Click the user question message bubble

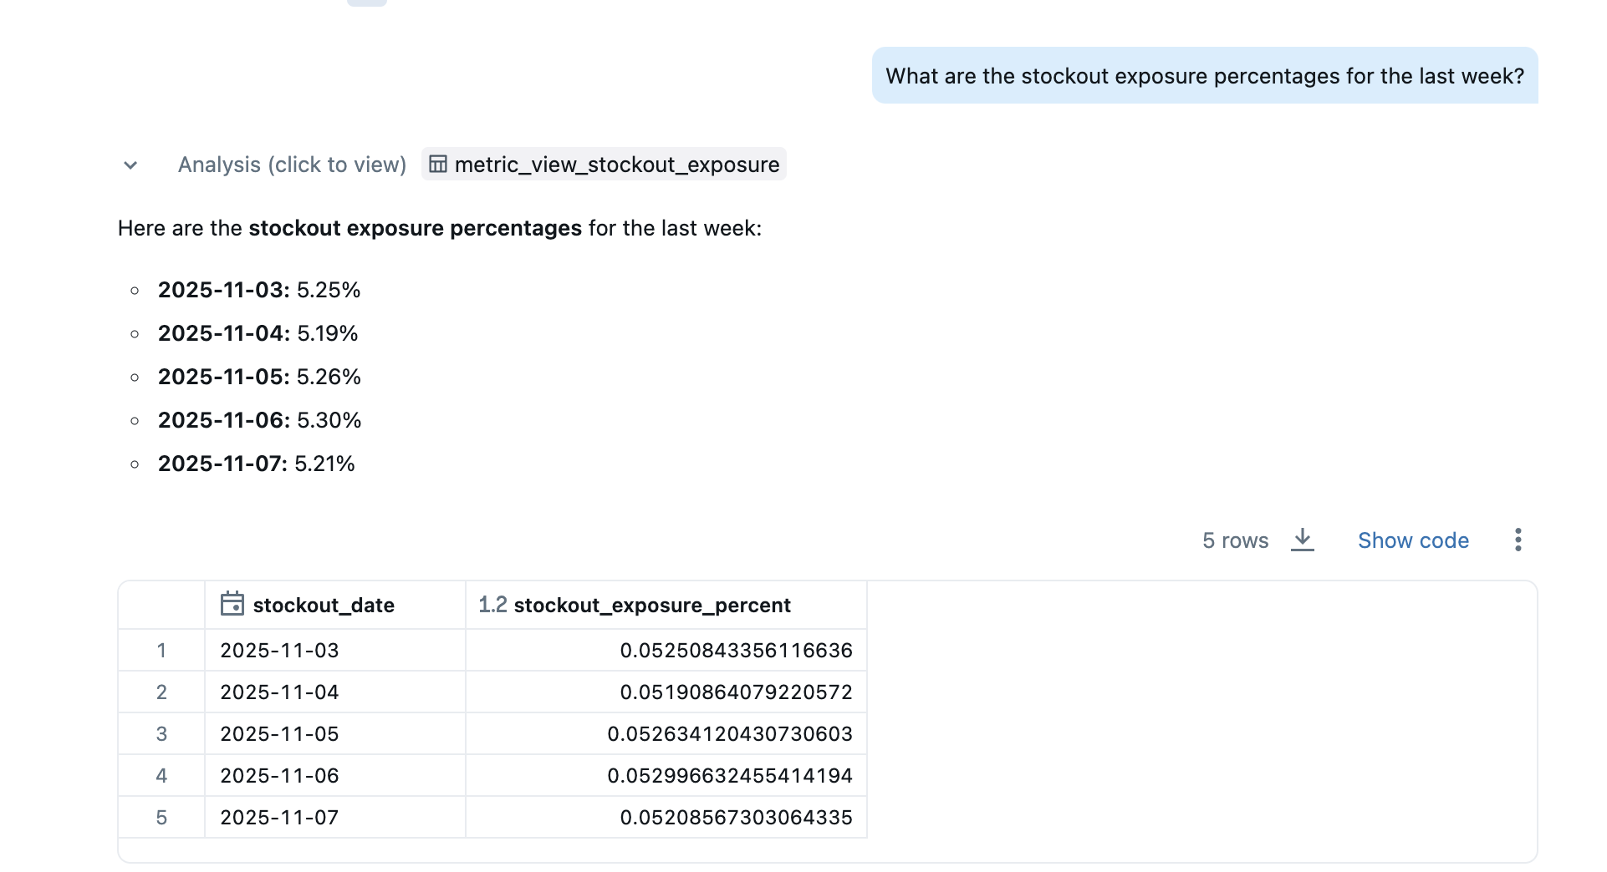pos(1204,76)
